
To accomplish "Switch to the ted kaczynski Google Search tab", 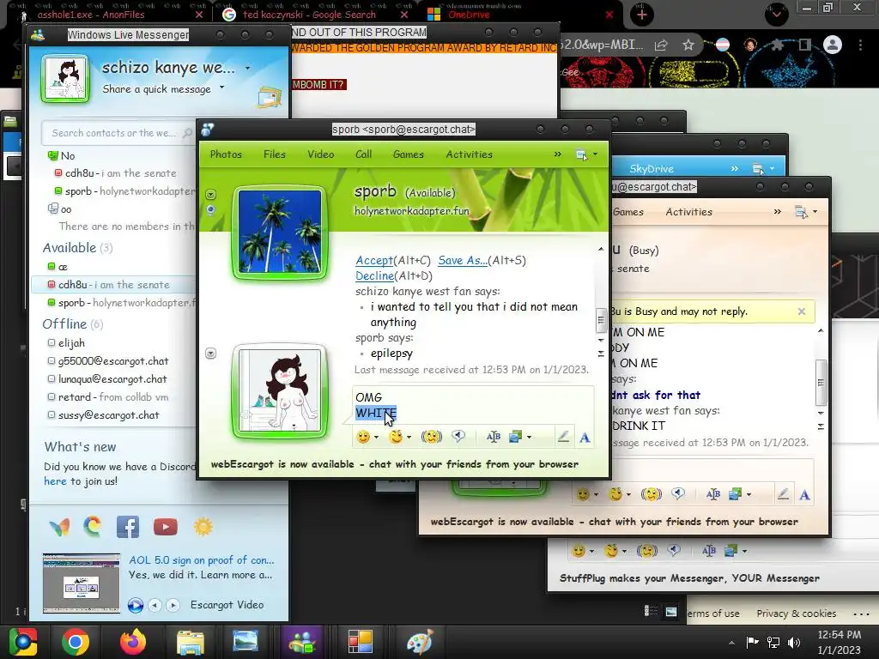I will (x=309, y=15).
